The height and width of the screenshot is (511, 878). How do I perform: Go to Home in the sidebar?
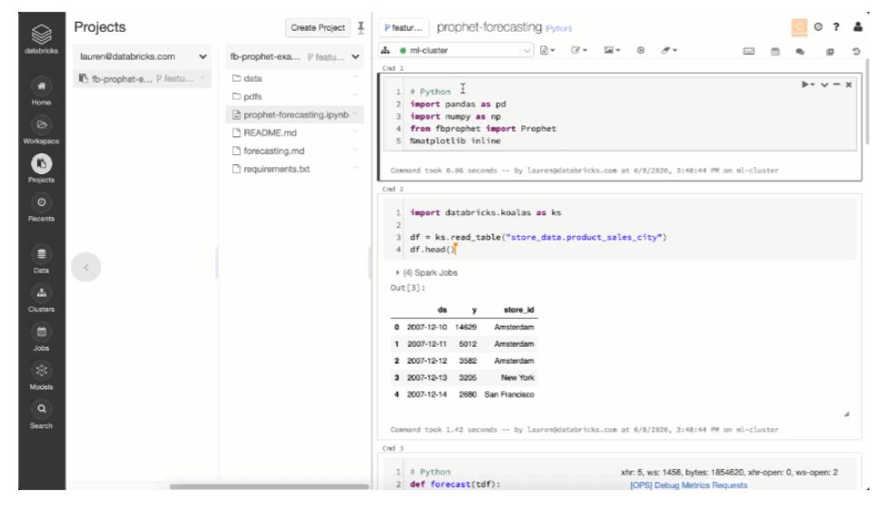click(x=41, y=91)
